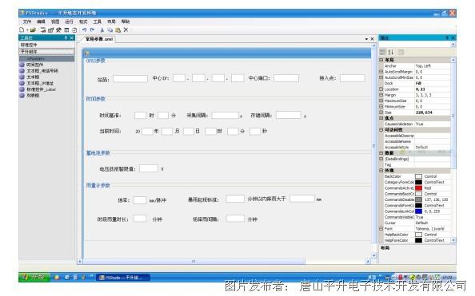Image resolution: width=475 pixels, height=296 pixels.
Task: Close the 常用参数.xml document with its X
Action: pyautogui.click(x=373, y=39)
